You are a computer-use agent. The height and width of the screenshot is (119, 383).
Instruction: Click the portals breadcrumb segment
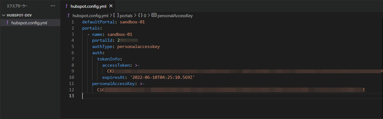[x=126, y=15]
